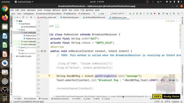
Task: Open the Analyze menu
Action: click(x=47, y=10)
